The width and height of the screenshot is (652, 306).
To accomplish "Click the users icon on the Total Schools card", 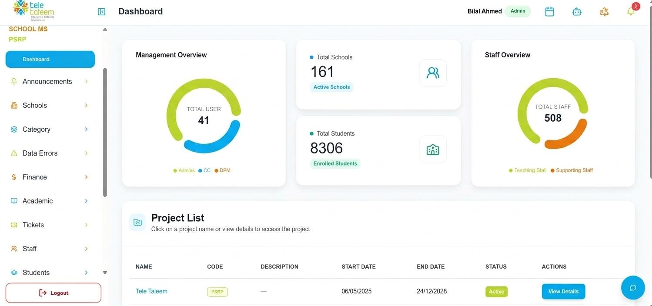I will pos(433,73).
